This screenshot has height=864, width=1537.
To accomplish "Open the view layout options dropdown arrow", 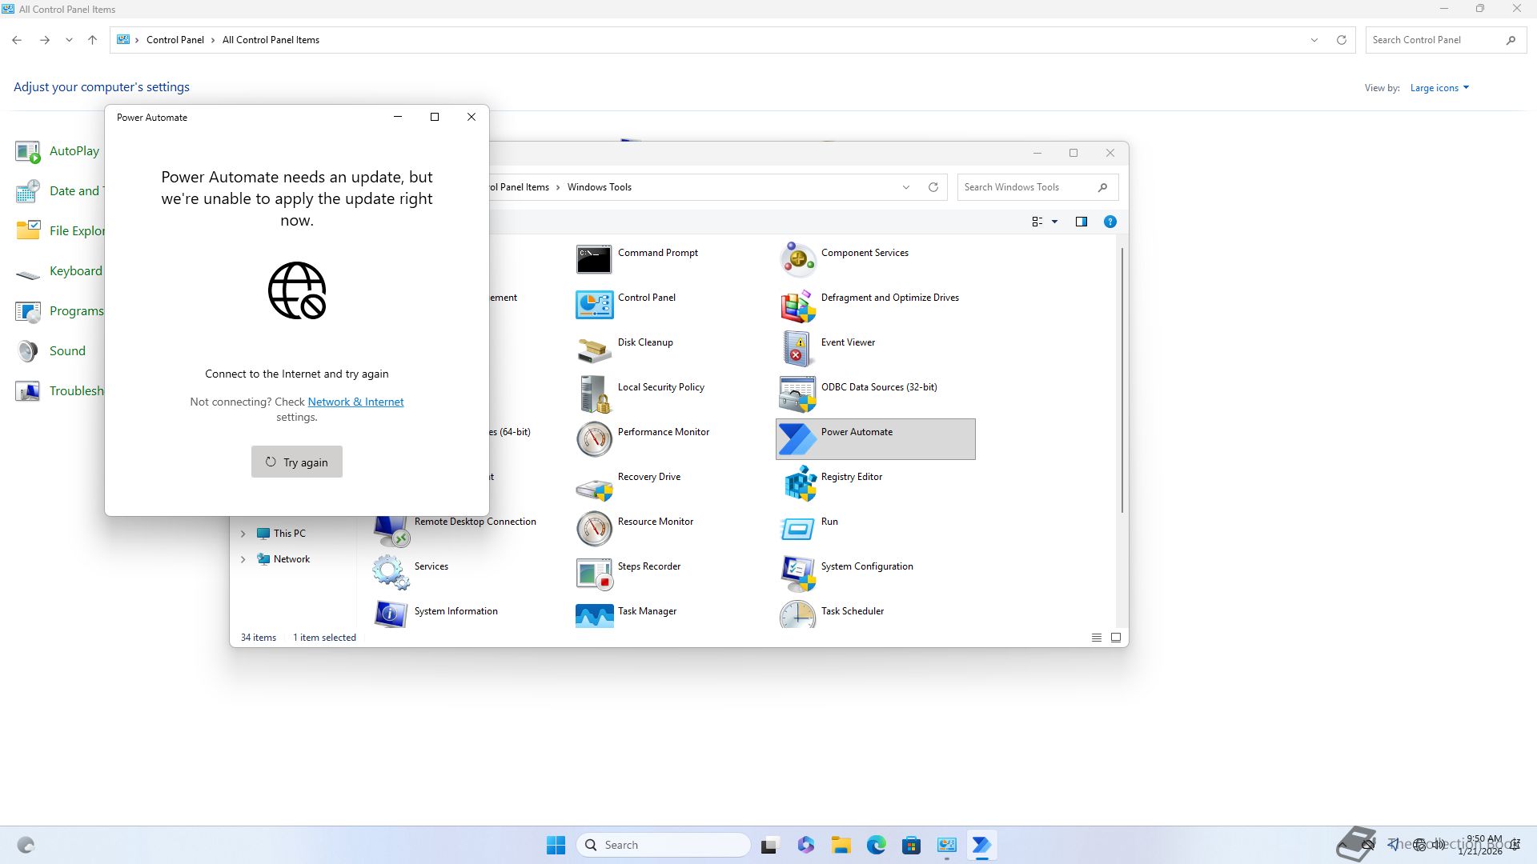I will click(x=1054, y=222).
